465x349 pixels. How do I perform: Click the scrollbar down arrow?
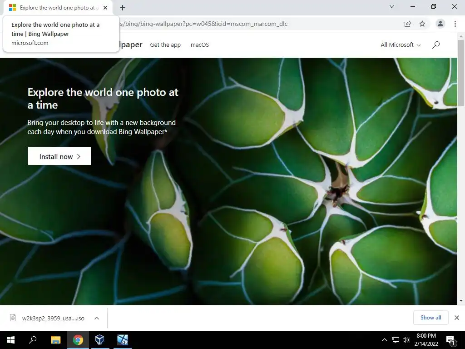461,301
